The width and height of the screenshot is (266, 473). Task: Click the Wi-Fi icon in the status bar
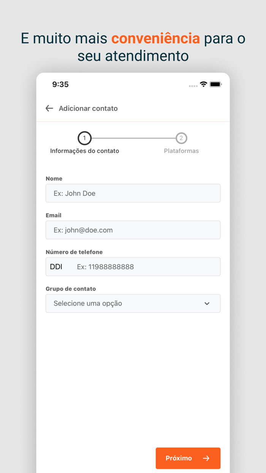pyautogui.click(x=203, y=84)
